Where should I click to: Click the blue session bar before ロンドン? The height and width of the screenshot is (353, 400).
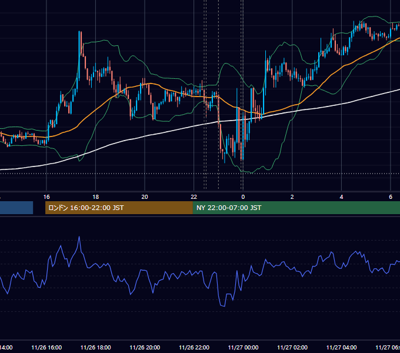click(x=16, y=208)
